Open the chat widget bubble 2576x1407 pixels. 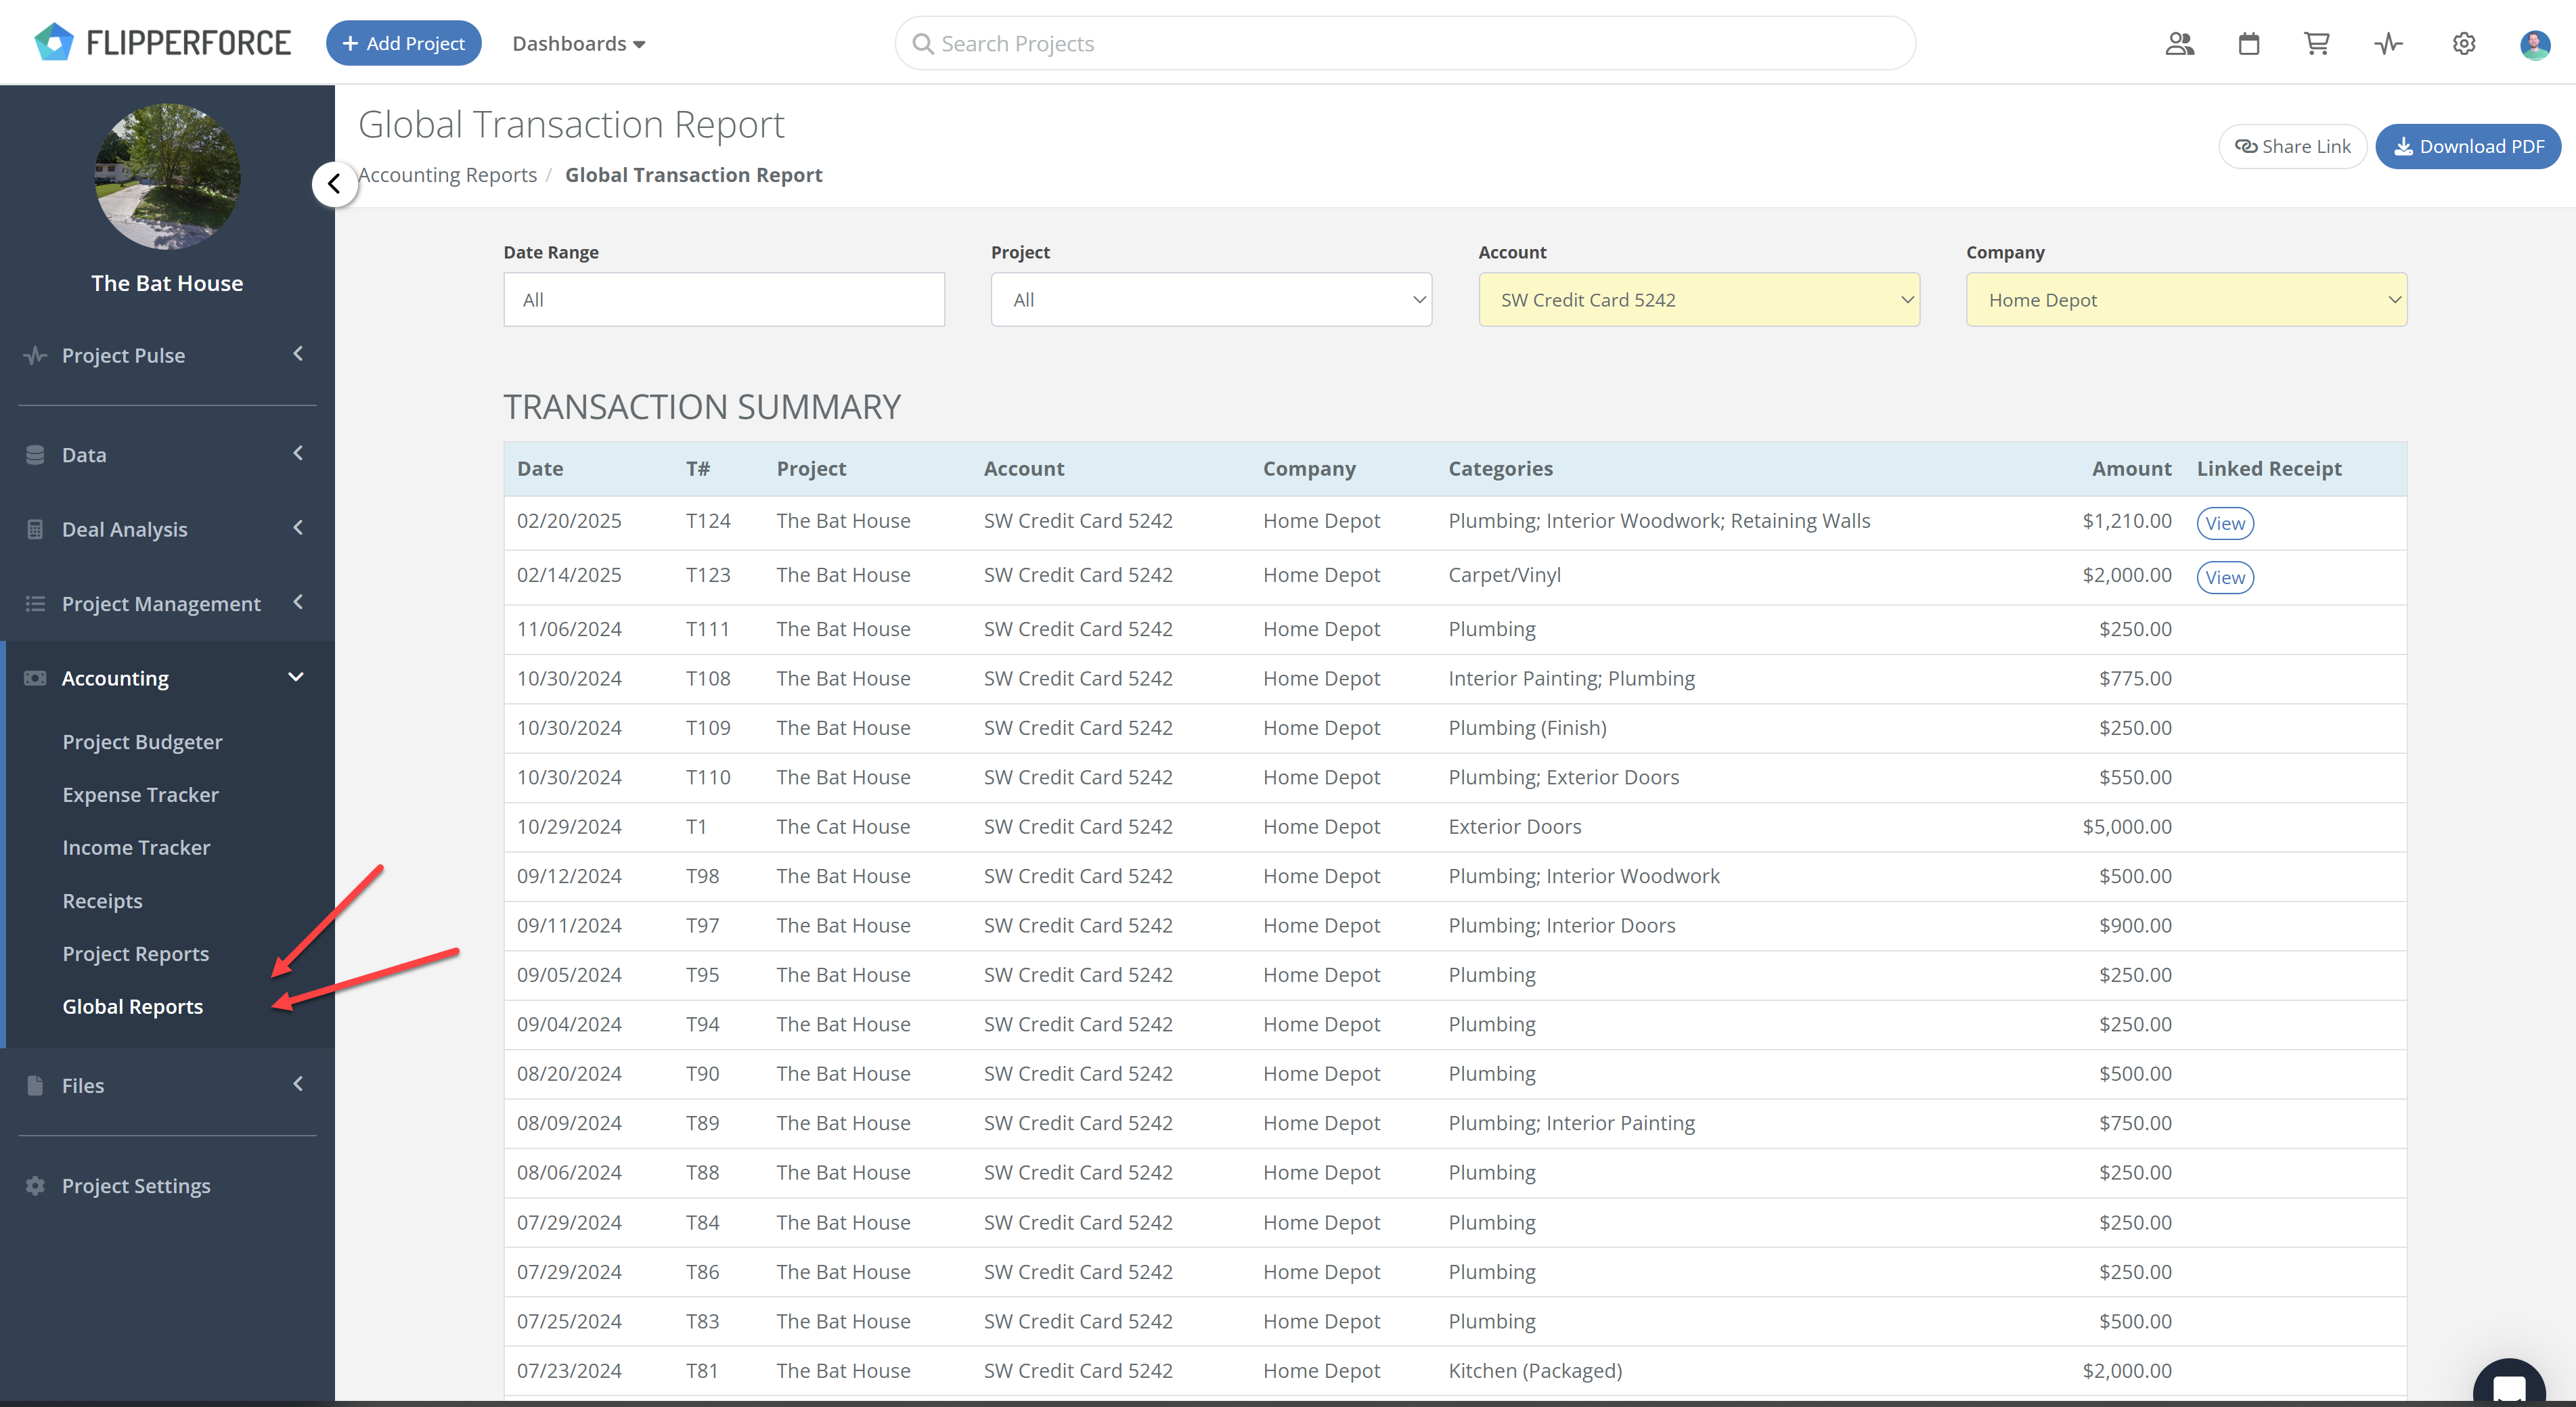click(2509, 1385)
